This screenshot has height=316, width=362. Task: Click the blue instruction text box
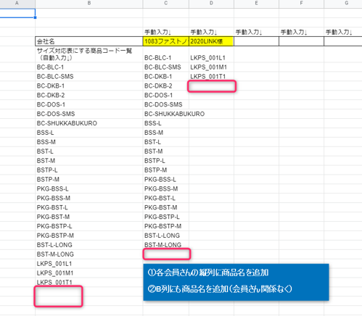pyautogui.click(x=236, y=282)
